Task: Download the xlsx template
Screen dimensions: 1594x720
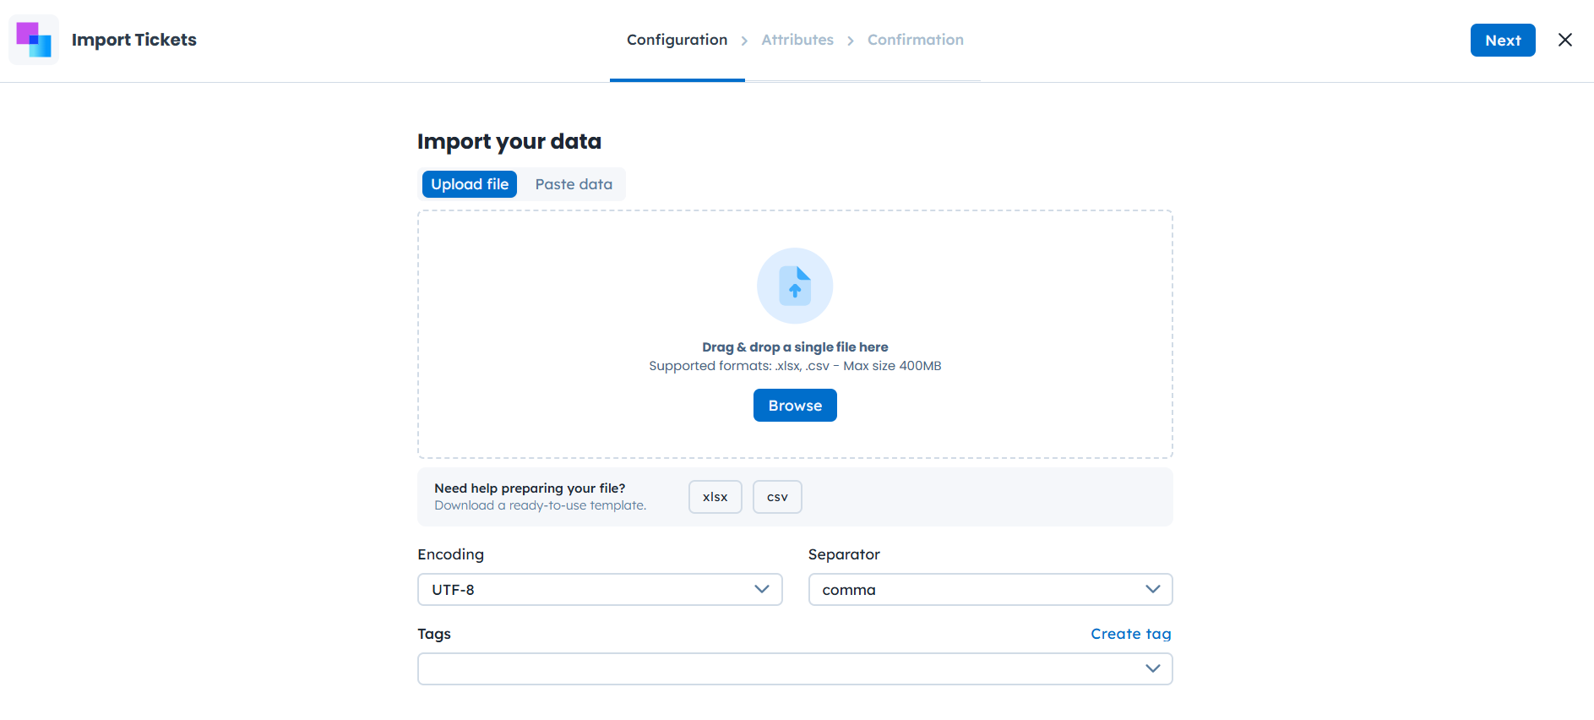Action: click(715, 497)
